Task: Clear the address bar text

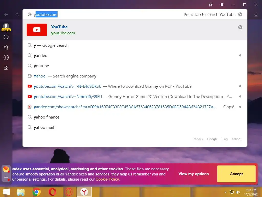Action: pyautogui.click(x=240, y=14)
